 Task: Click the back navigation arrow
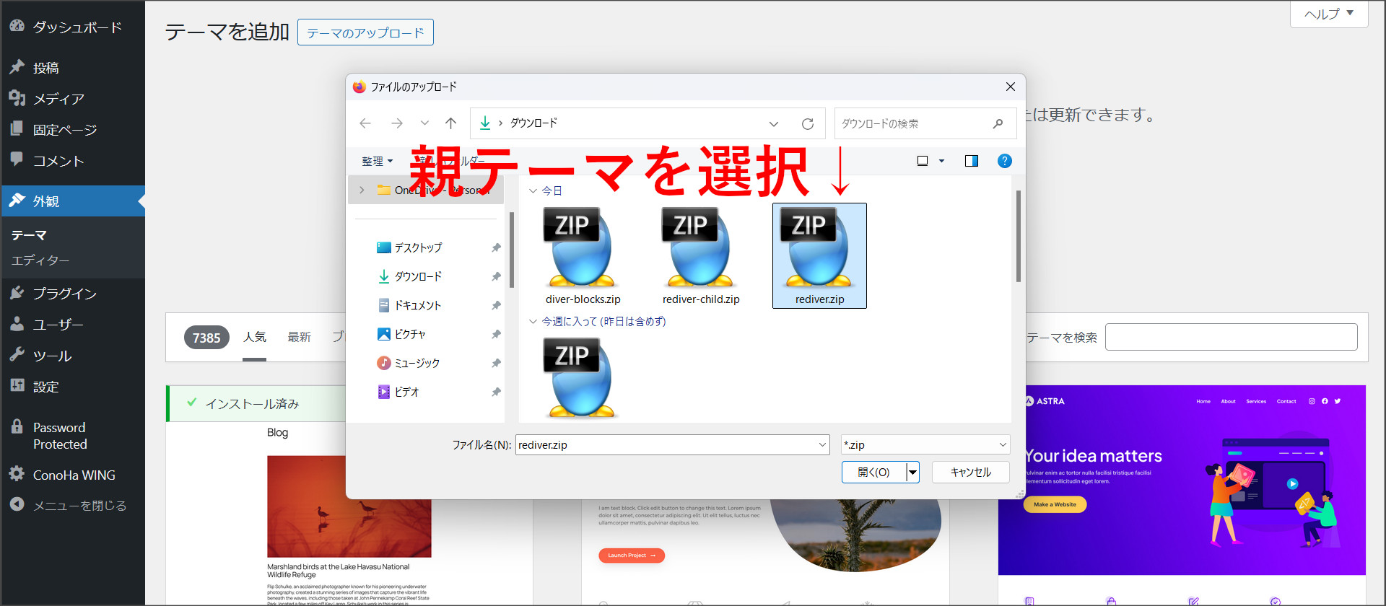click(x=365, y=123)
